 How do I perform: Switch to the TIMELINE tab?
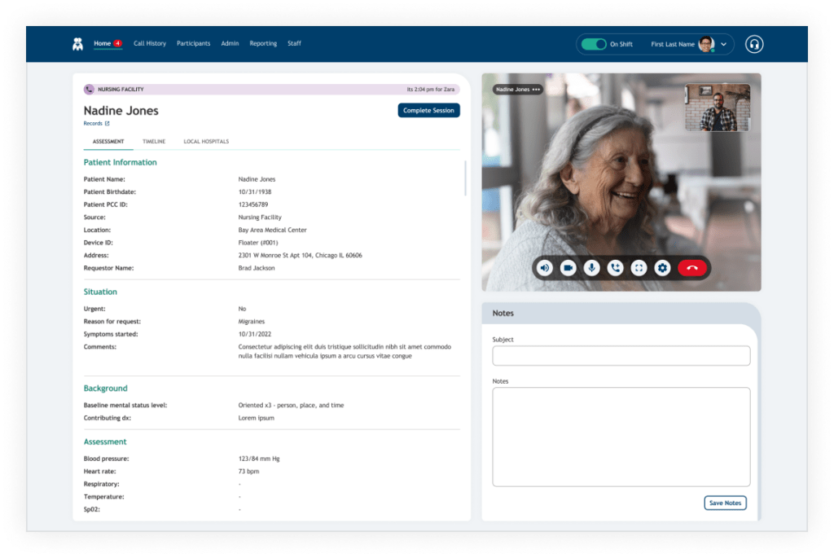pos(154,141)
